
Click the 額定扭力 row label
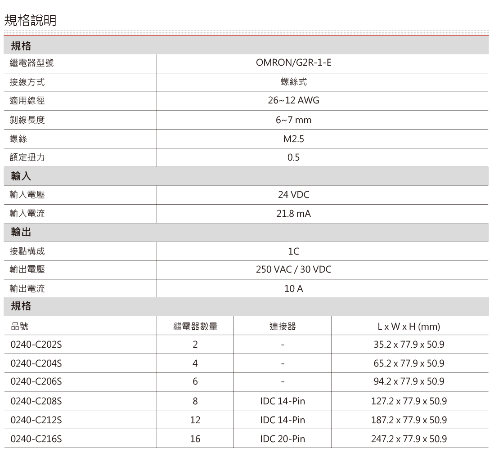tap(22, 158)
